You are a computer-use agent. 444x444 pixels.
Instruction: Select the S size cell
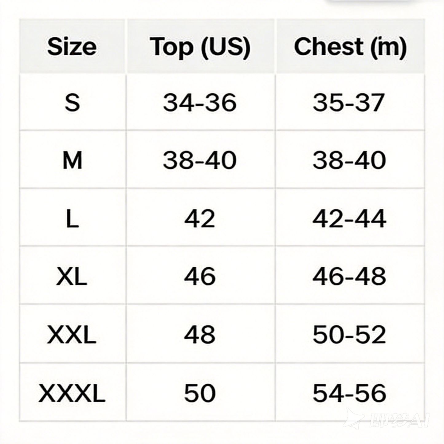coord(72,103)
